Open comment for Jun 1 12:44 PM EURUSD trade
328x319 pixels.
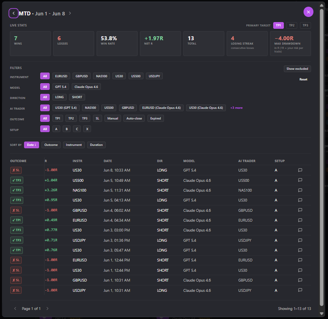click(x=300, y=260)
